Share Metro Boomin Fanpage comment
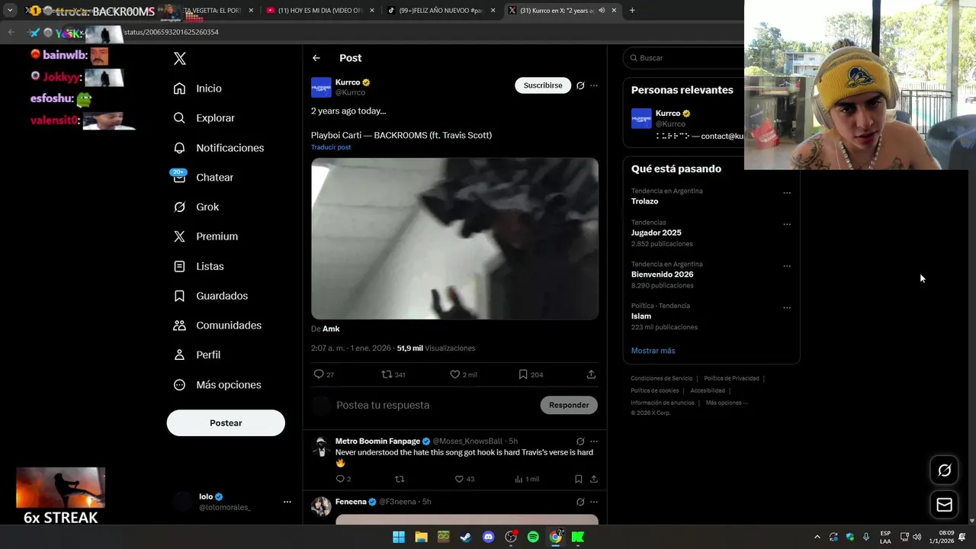The width and height of the screenshot is (976, 549). pyautogui.click(x=593, y=479)
